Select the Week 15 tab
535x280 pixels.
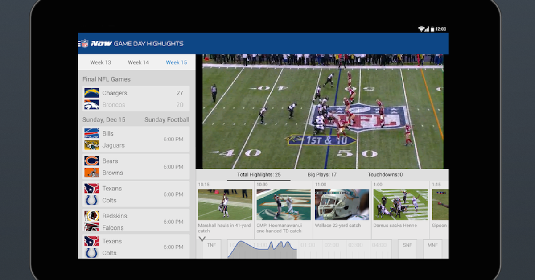point(177,62)
